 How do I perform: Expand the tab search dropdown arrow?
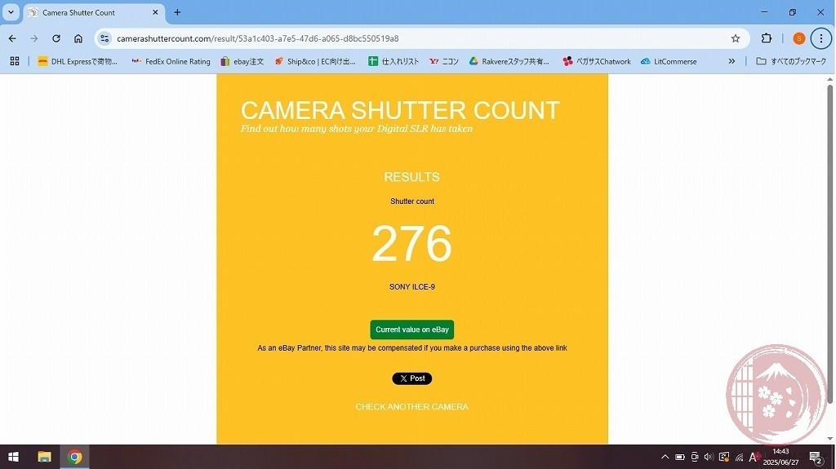11,12
